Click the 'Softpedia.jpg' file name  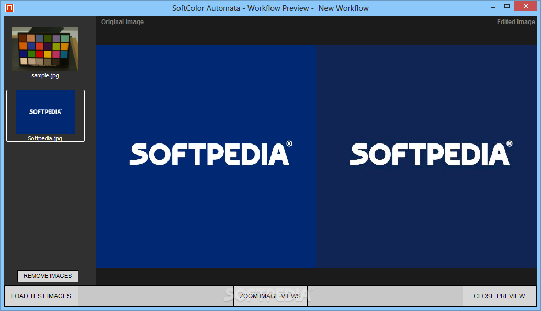45,138
